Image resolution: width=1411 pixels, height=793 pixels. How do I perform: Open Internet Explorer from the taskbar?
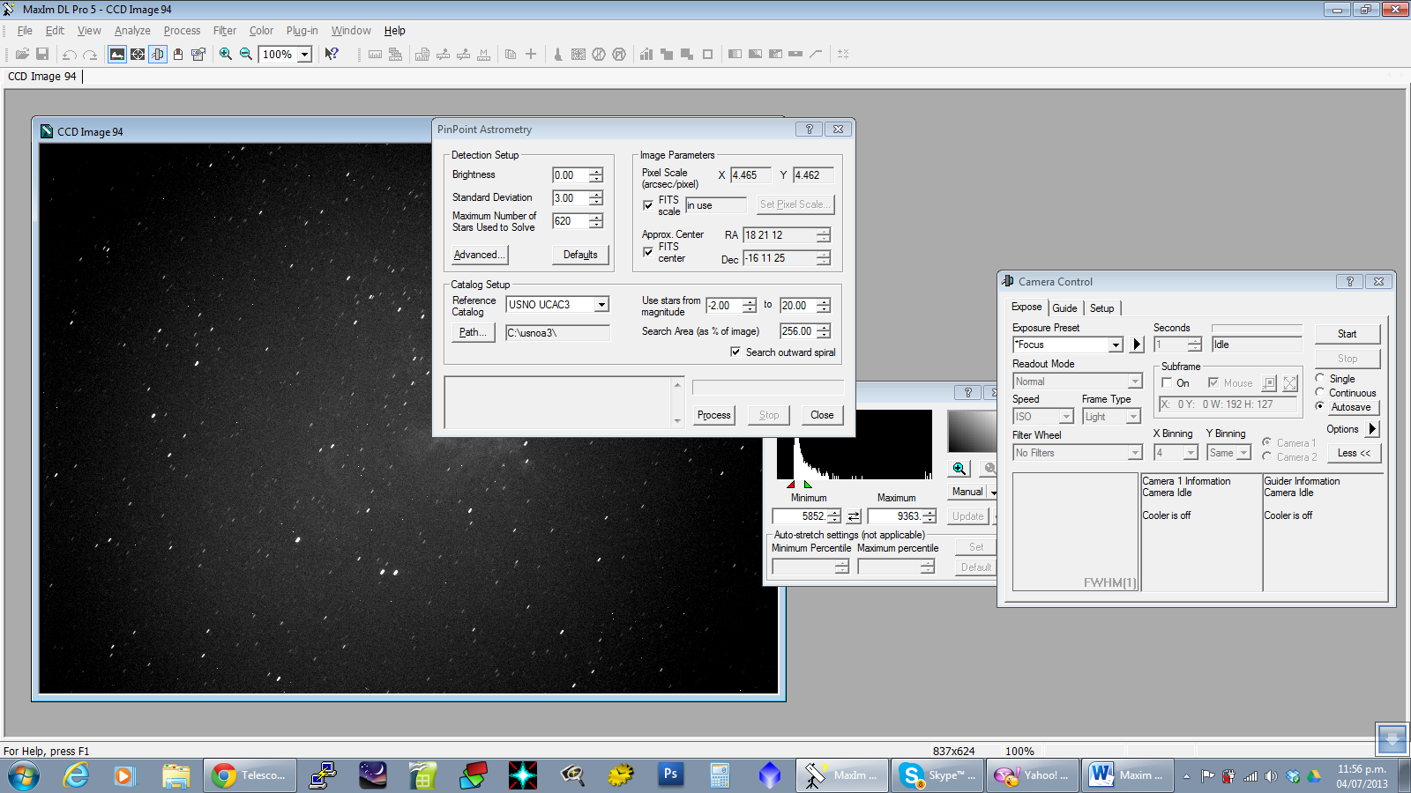point(77,775)
